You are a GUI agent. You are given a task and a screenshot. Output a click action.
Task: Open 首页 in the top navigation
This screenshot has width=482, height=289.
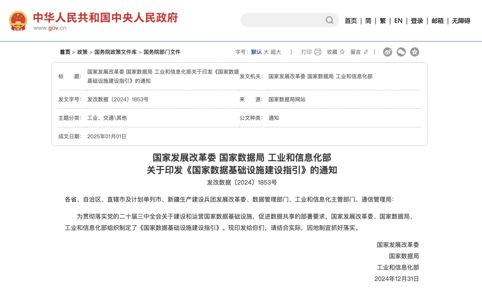point(351,21)
